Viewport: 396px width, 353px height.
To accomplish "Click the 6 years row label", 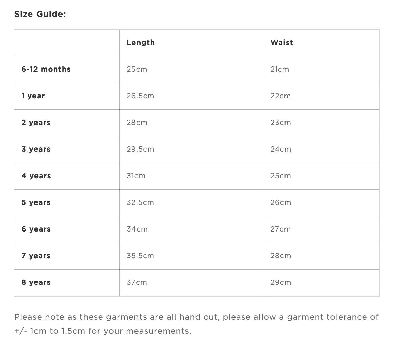I will [x=36, y=229].
